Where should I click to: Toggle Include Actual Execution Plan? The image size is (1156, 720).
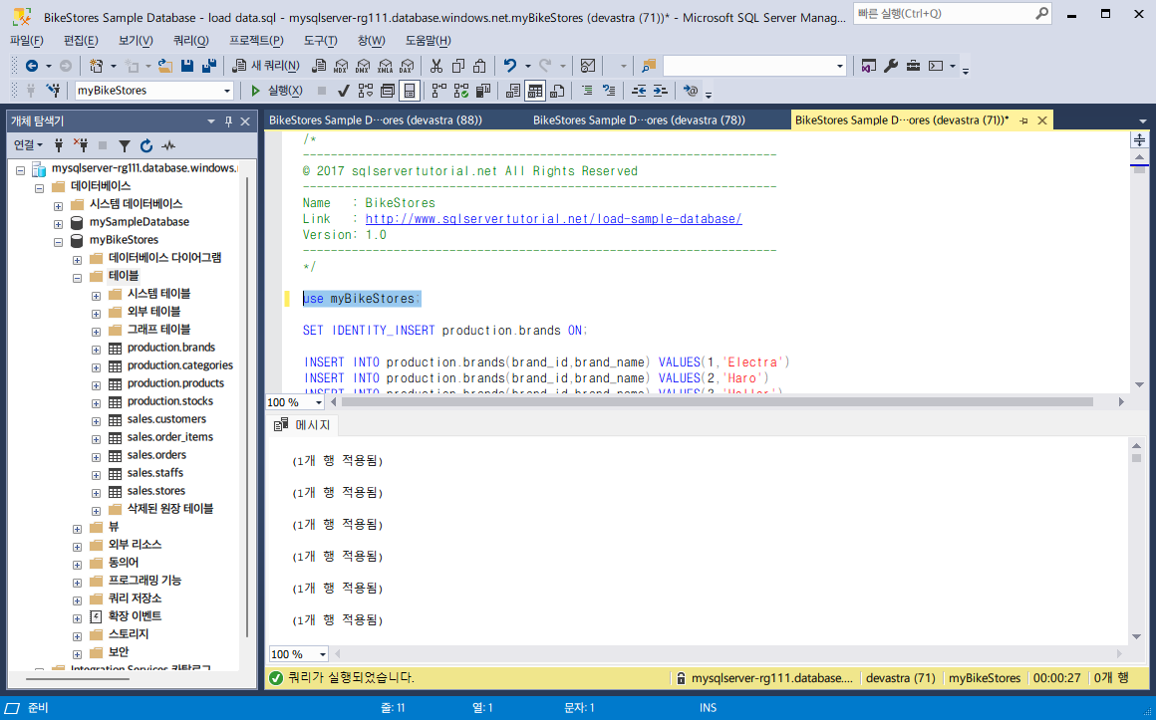[x=439, y=91]
